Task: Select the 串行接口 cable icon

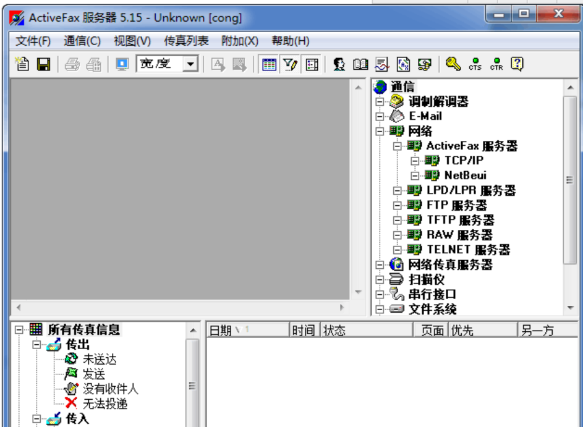Action: point(396,294)
